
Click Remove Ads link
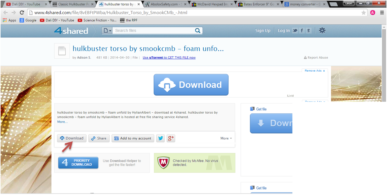315,71
